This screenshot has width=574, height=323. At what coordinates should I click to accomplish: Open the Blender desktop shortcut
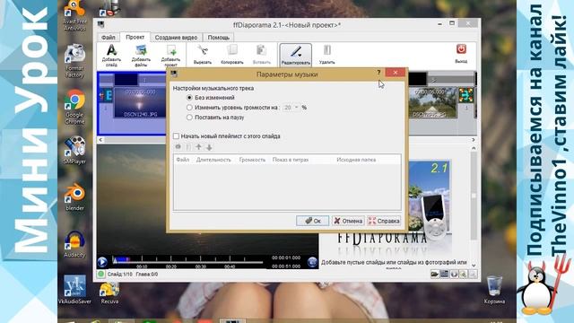pos(74,196)
